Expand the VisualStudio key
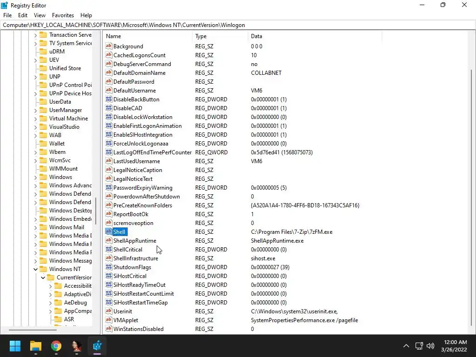 (35, 127)
